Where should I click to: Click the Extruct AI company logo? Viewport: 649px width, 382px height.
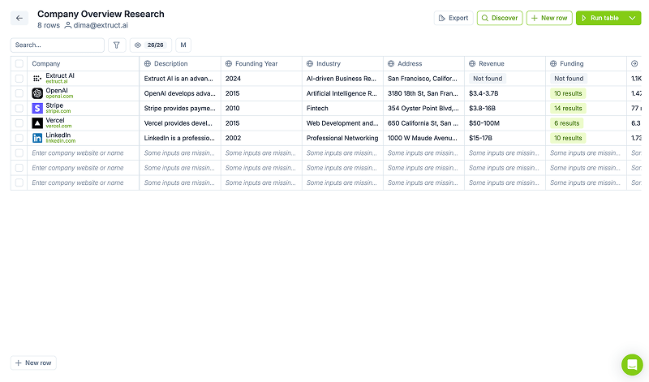37,79
